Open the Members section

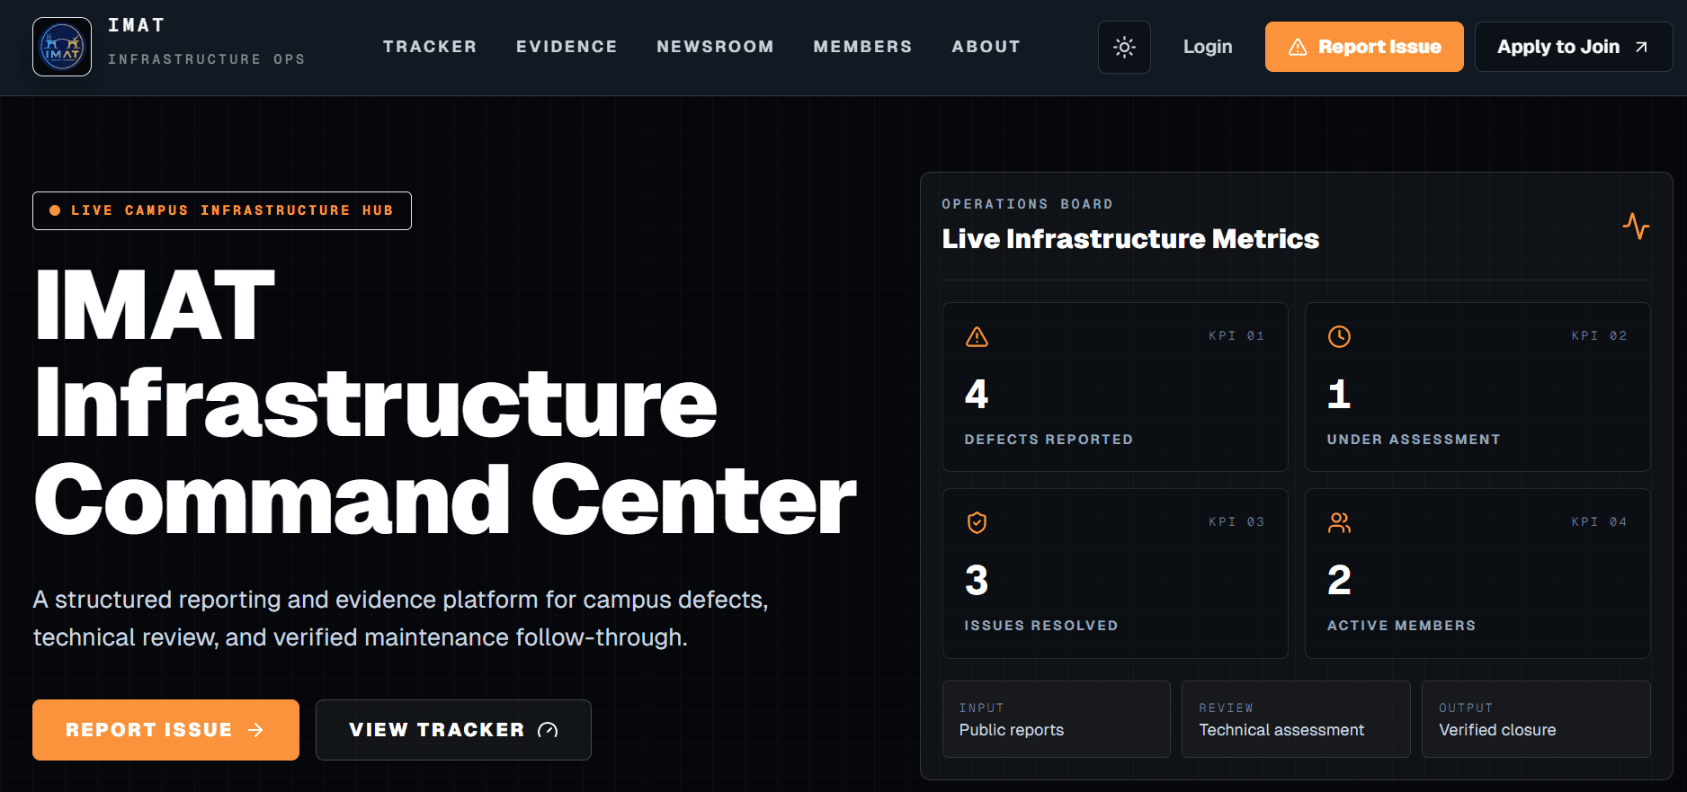(862, 47)
